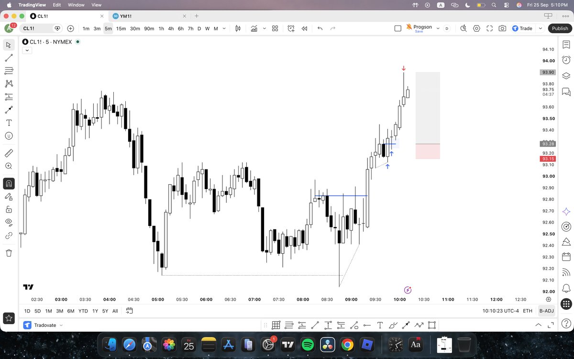
Task: Select the zoom in tool
Action: [x=9, y=166]
